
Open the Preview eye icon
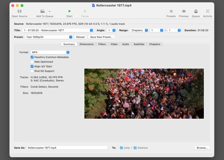point(184,11)
